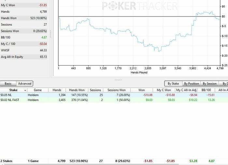228x165 pixels.
Task: Select the $0.02 NL FAST stake row
Action: pos(114,100)
